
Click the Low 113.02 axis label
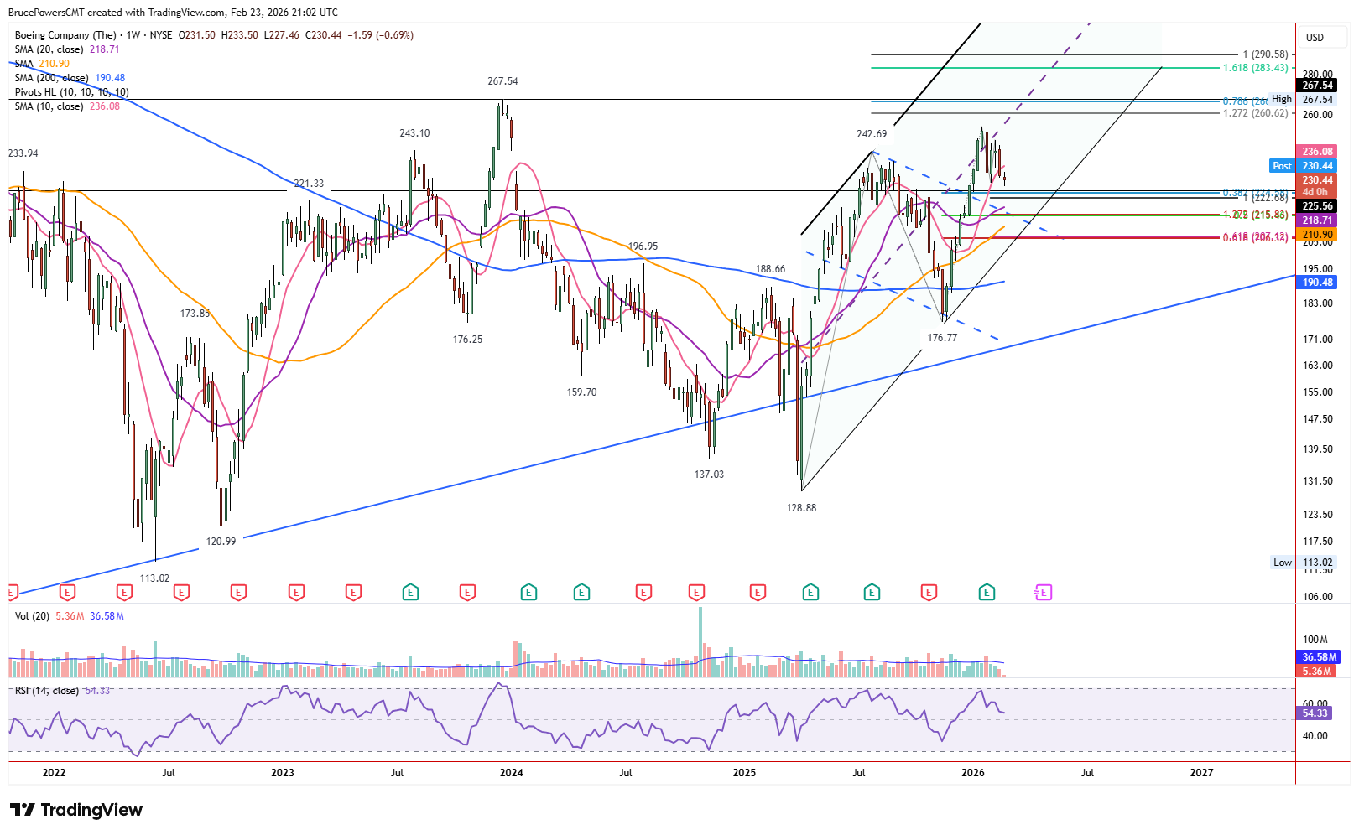(1304, 563)
